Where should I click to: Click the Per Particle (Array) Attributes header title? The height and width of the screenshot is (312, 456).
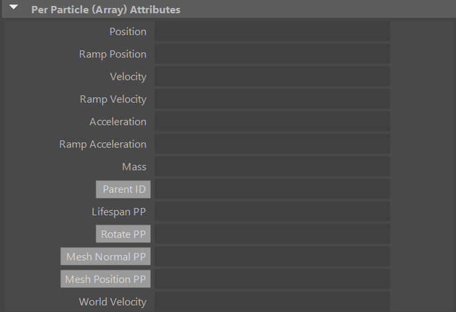click(105, 10)
